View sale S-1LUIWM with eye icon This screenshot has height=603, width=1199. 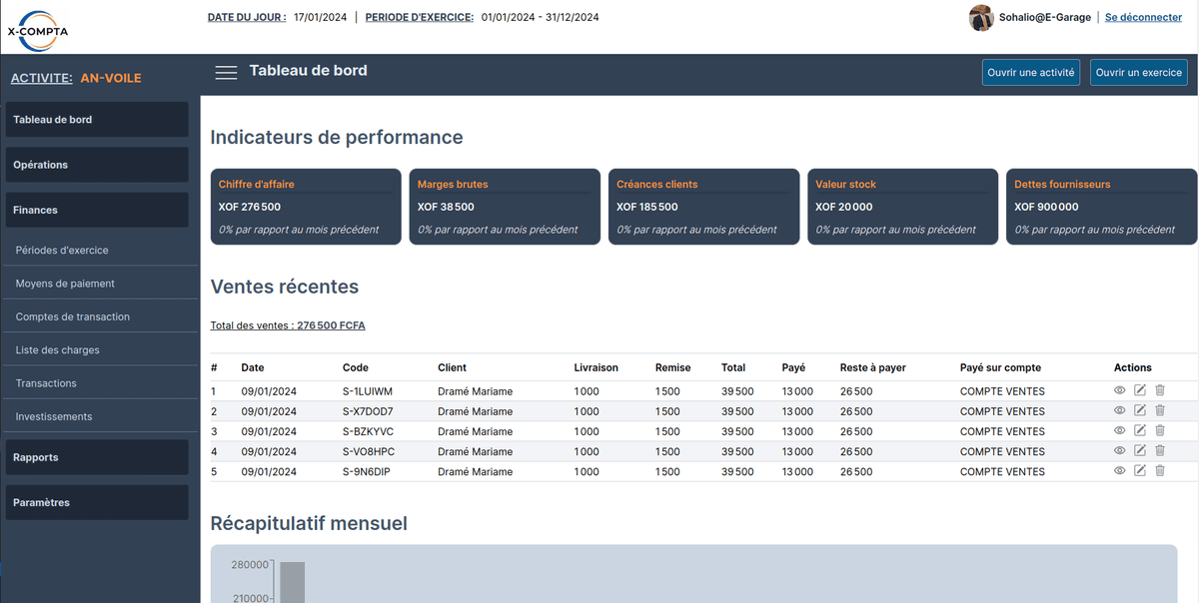click(1120, 390)
